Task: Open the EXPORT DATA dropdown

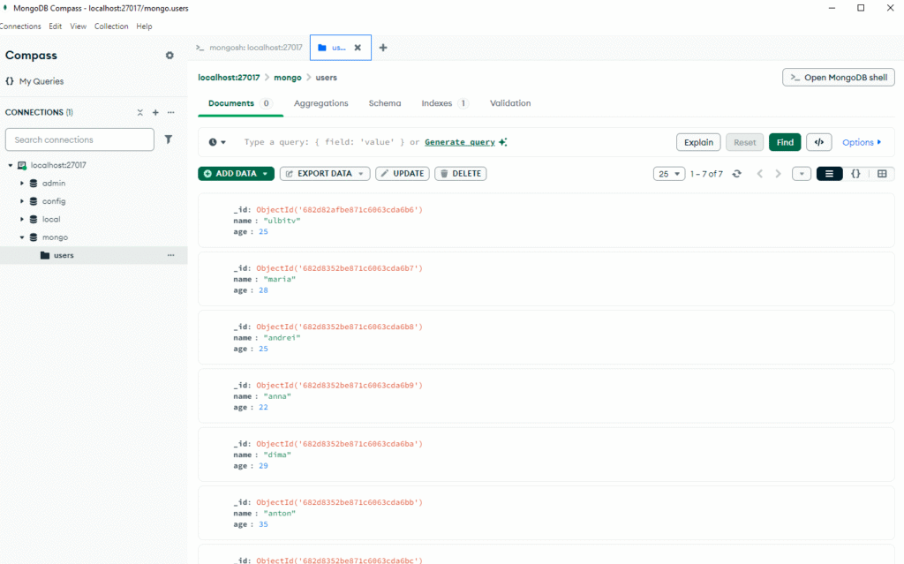Action: 325,174
